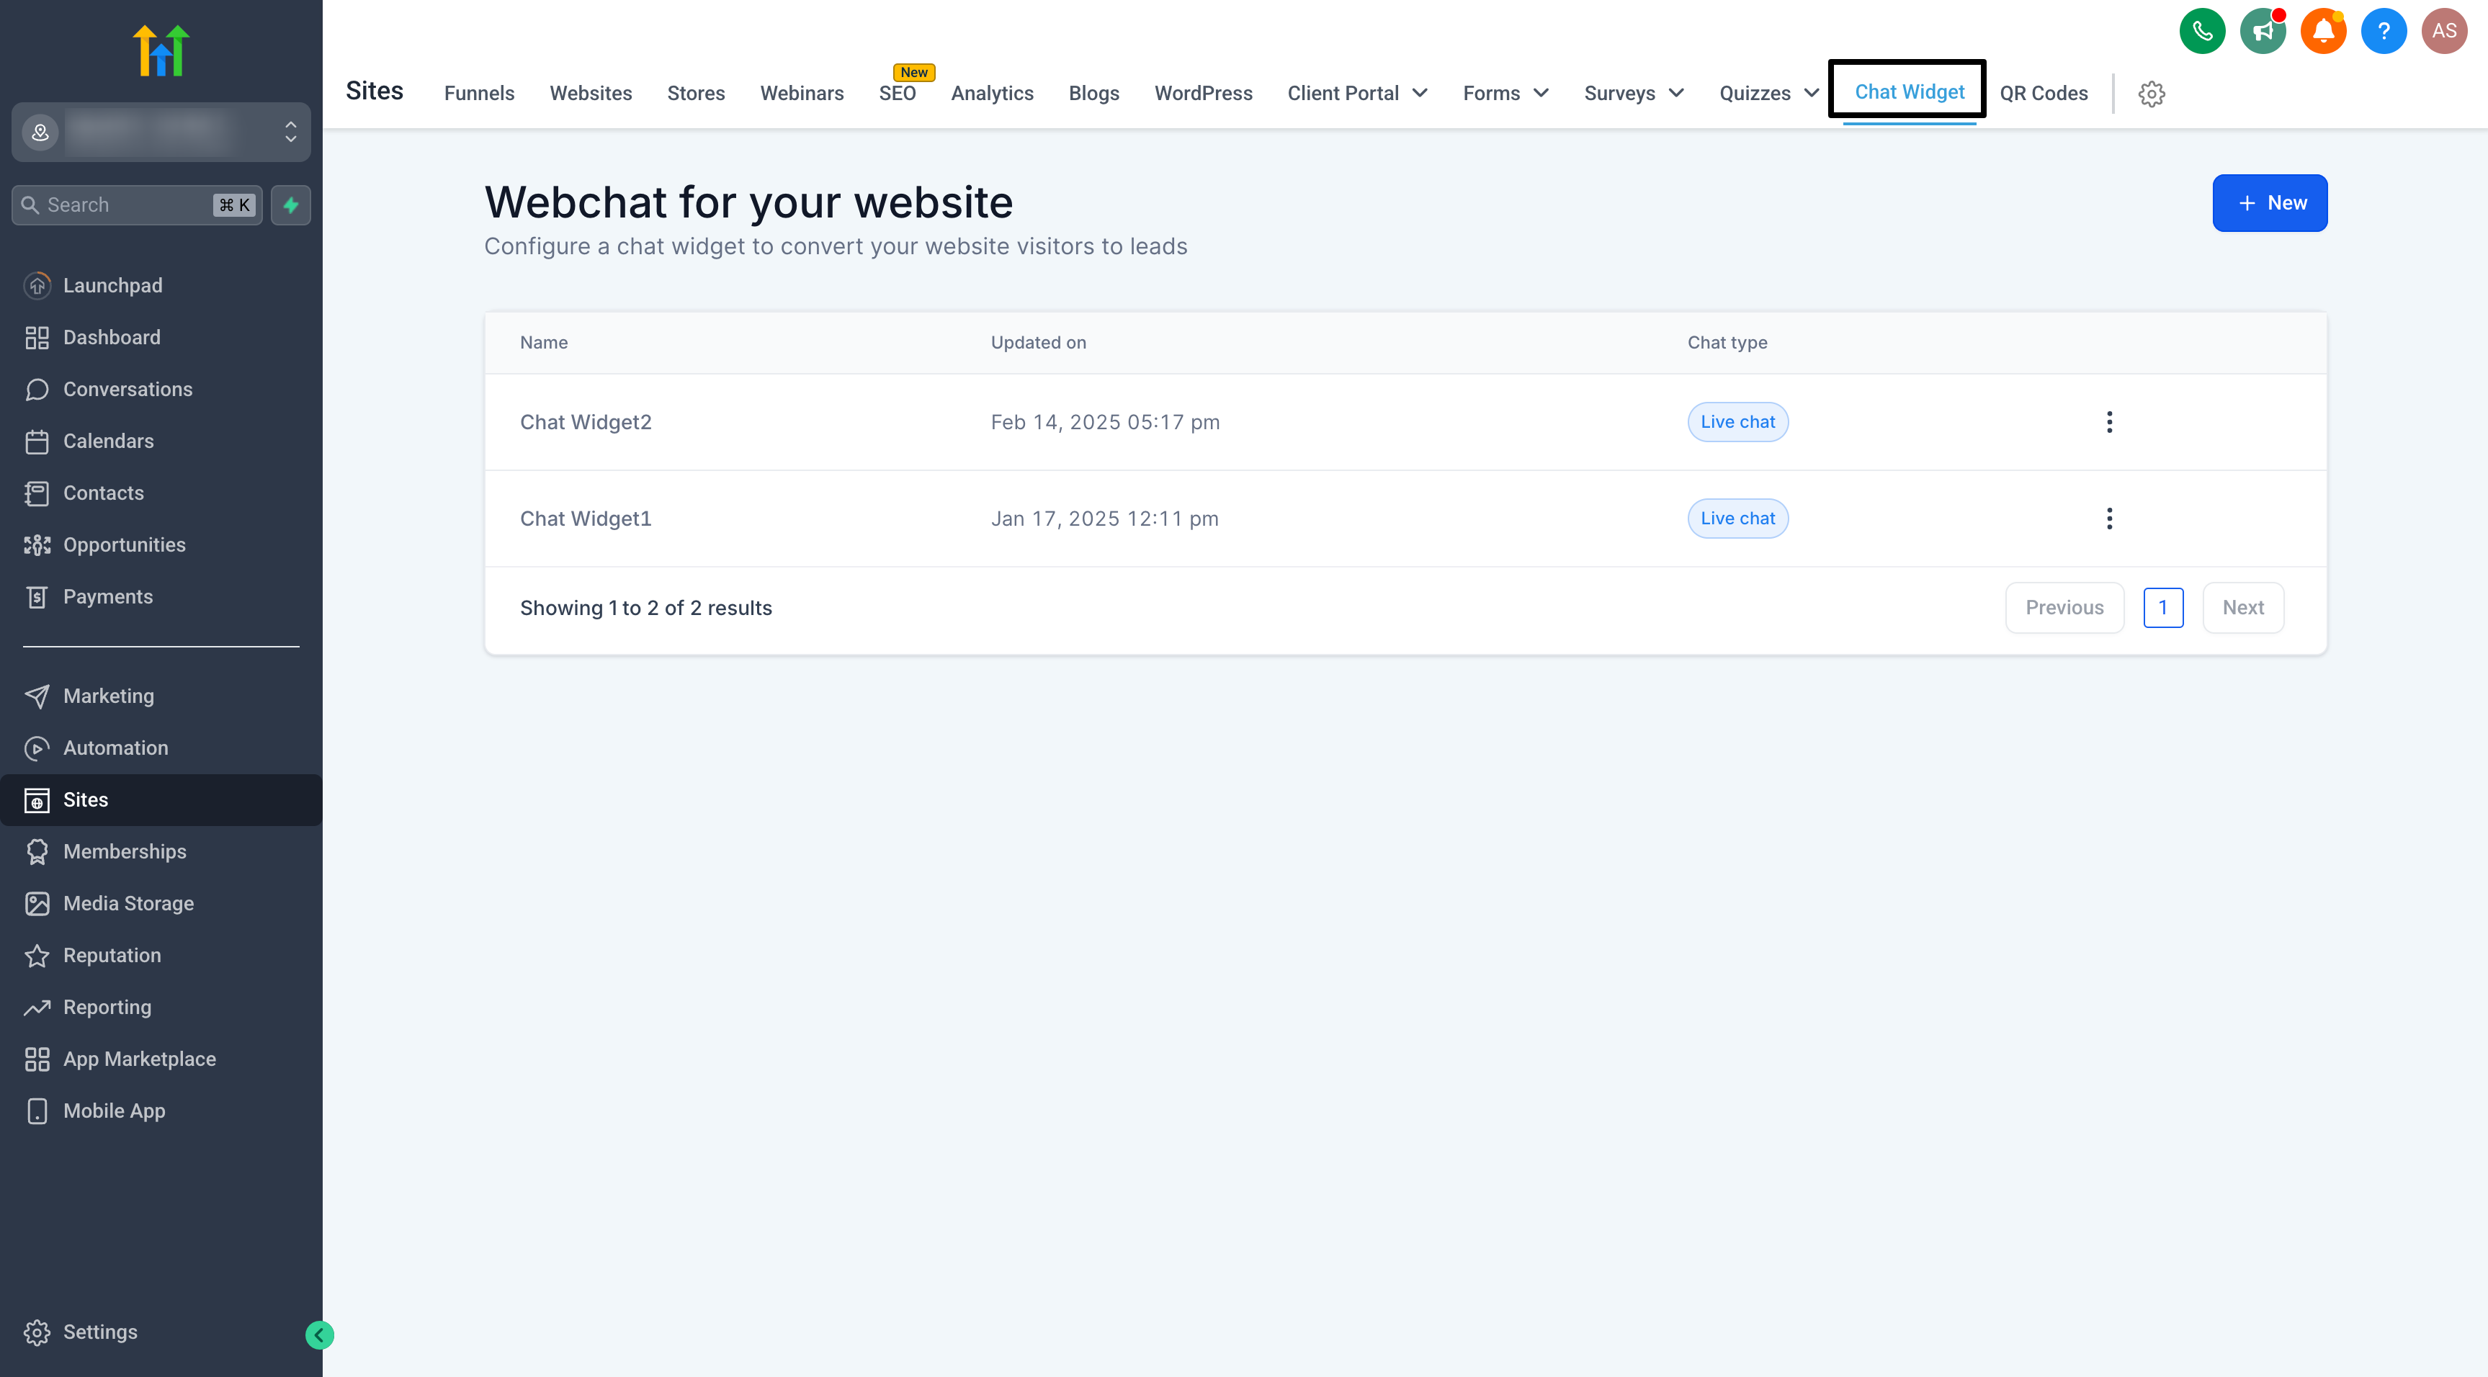The height and width of the screenshot is (1377, 2488).
Task: Open three-dot menu for Chat Widget2
Action: (2108, 422)
